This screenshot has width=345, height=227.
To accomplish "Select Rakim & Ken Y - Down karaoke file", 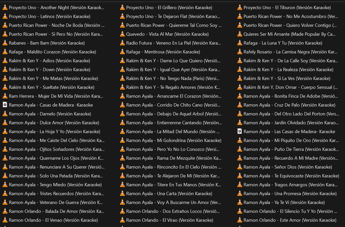I will coord(49,70).
